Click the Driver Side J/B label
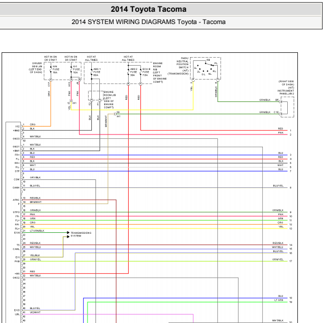 36,68
